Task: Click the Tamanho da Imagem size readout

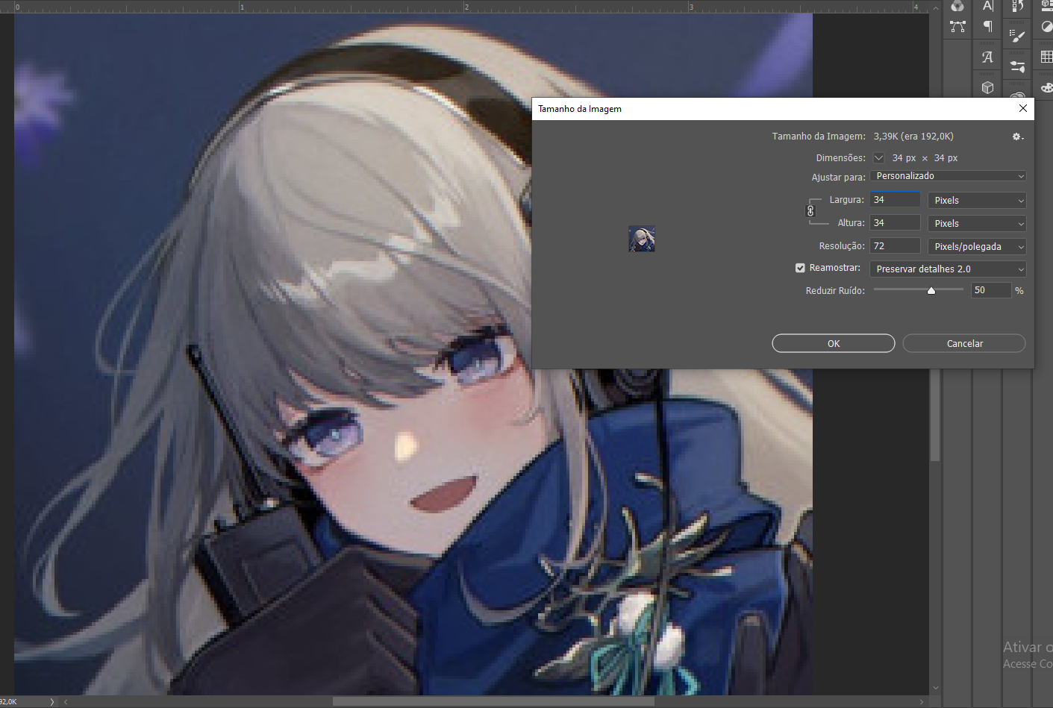Action: 913,137
